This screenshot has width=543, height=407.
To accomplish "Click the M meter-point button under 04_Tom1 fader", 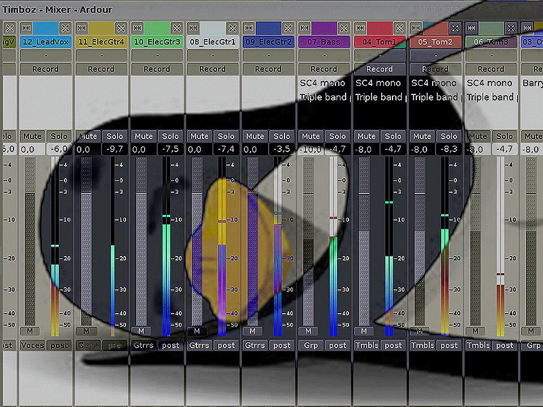I will tap(364, 331).
